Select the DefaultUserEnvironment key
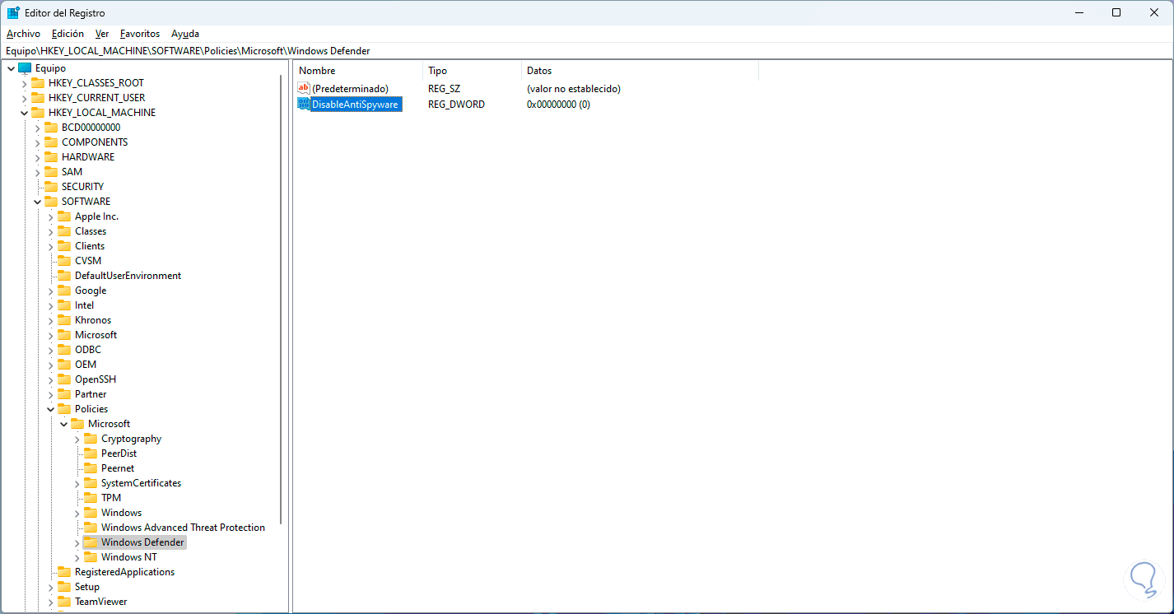 click(128, 276)
